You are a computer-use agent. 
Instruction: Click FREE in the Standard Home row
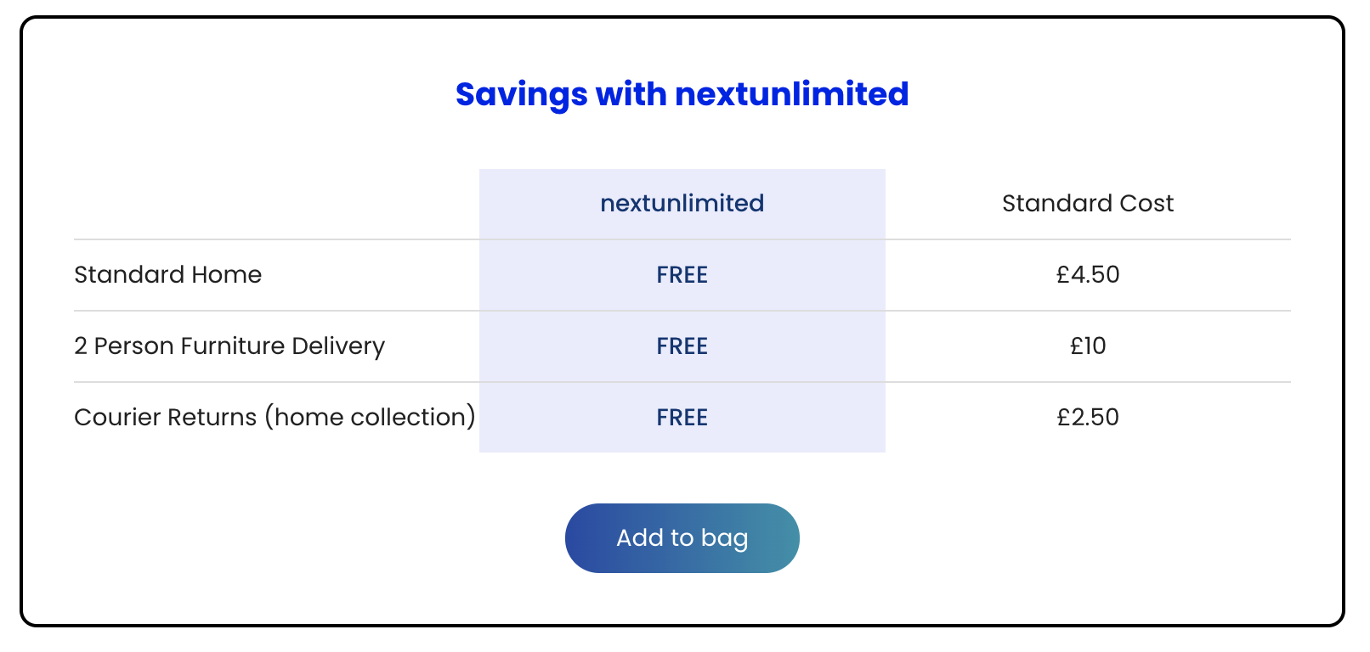(x=682, y=275)
